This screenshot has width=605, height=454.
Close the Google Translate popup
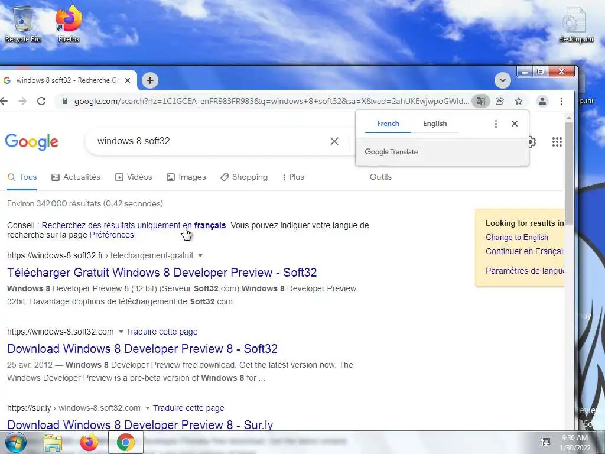515,124
